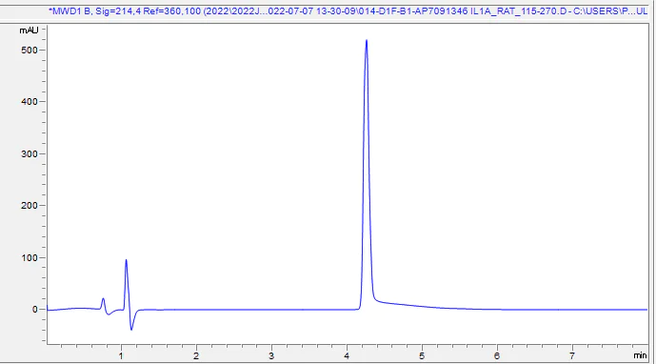Click the 100 tick label on y-axis
The width and height of the screenshot is (656, 364).
click(30, 257)
